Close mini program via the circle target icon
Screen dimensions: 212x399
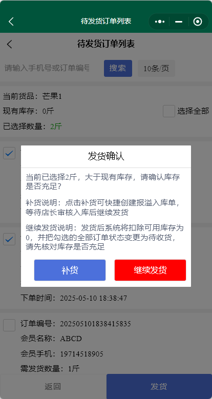198,22
